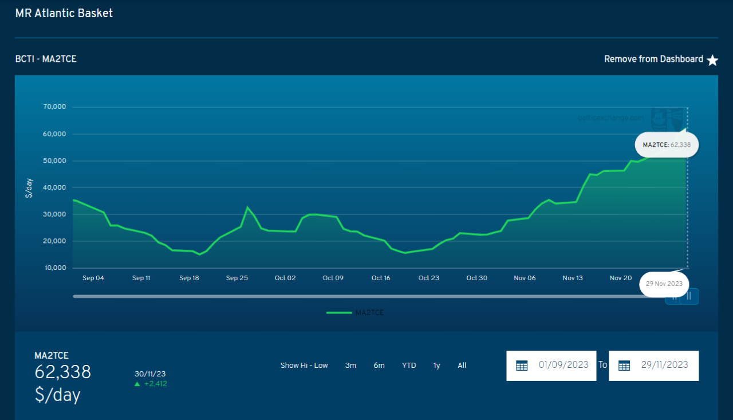Click the +2,412 daily change value

coord(155,384)
